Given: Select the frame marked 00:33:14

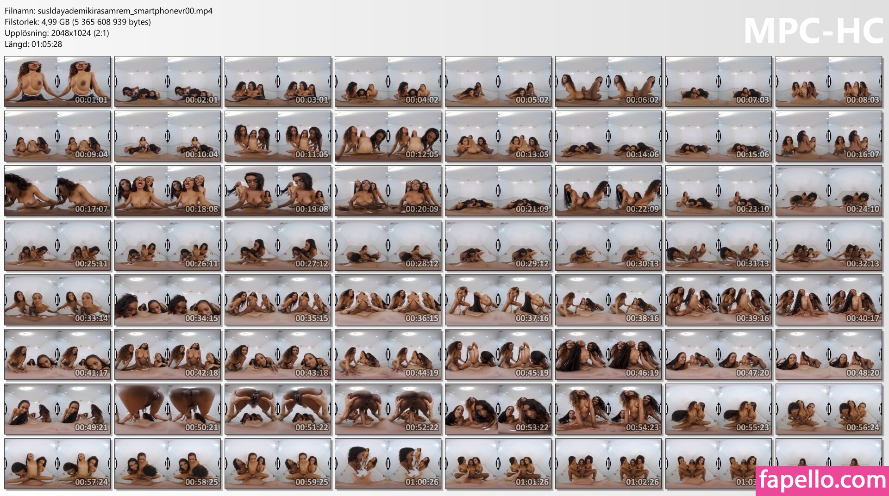Looking at the screenshot, I should (x=57, y=300).
